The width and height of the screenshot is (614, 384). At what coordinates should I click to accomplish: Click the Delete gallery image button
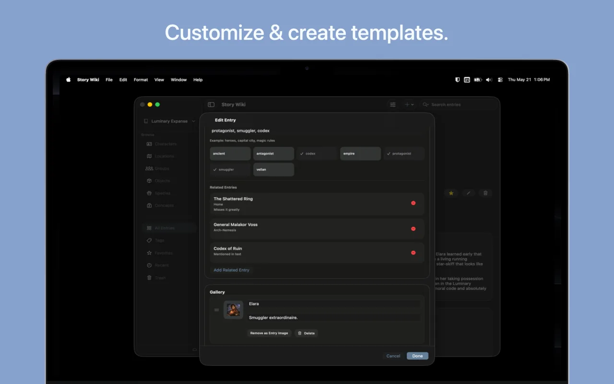point(307,333)
